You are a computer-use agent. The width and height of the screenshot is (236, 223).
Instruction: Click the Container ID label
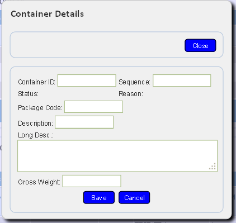click(36, 82)
